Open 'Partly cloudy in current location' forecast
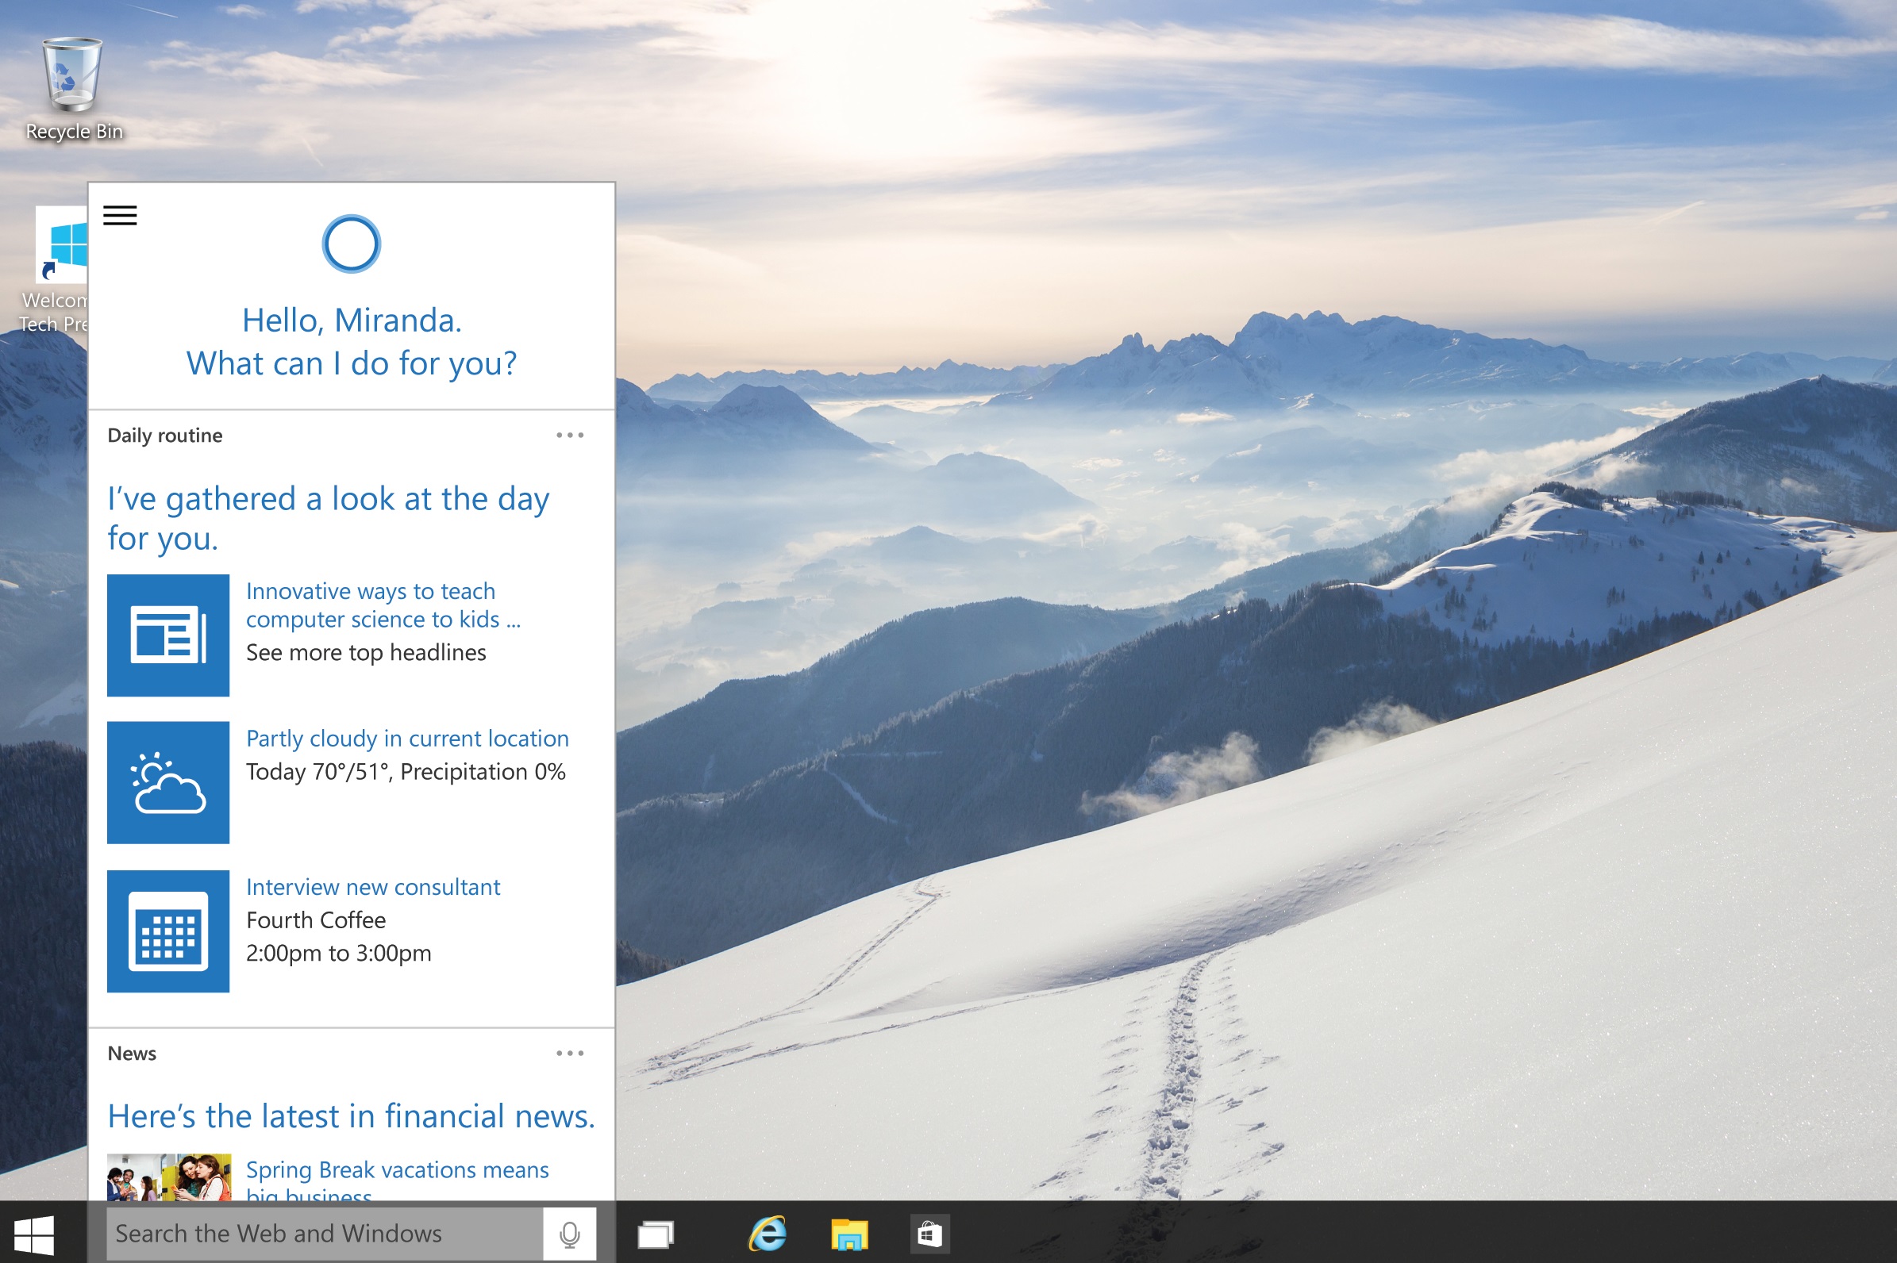The image size is (1897, 1263). [407, 739]
